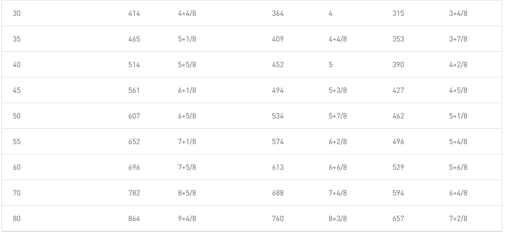Select the cell with value 364
Viewport: 508px width, 236px height.
pyautogui.click(x=278, y=14)
